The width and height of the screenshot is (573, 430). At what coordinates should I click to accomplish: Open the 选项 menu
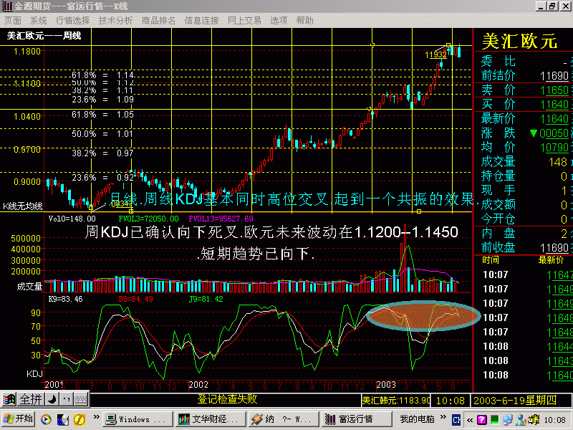[279, 21]
